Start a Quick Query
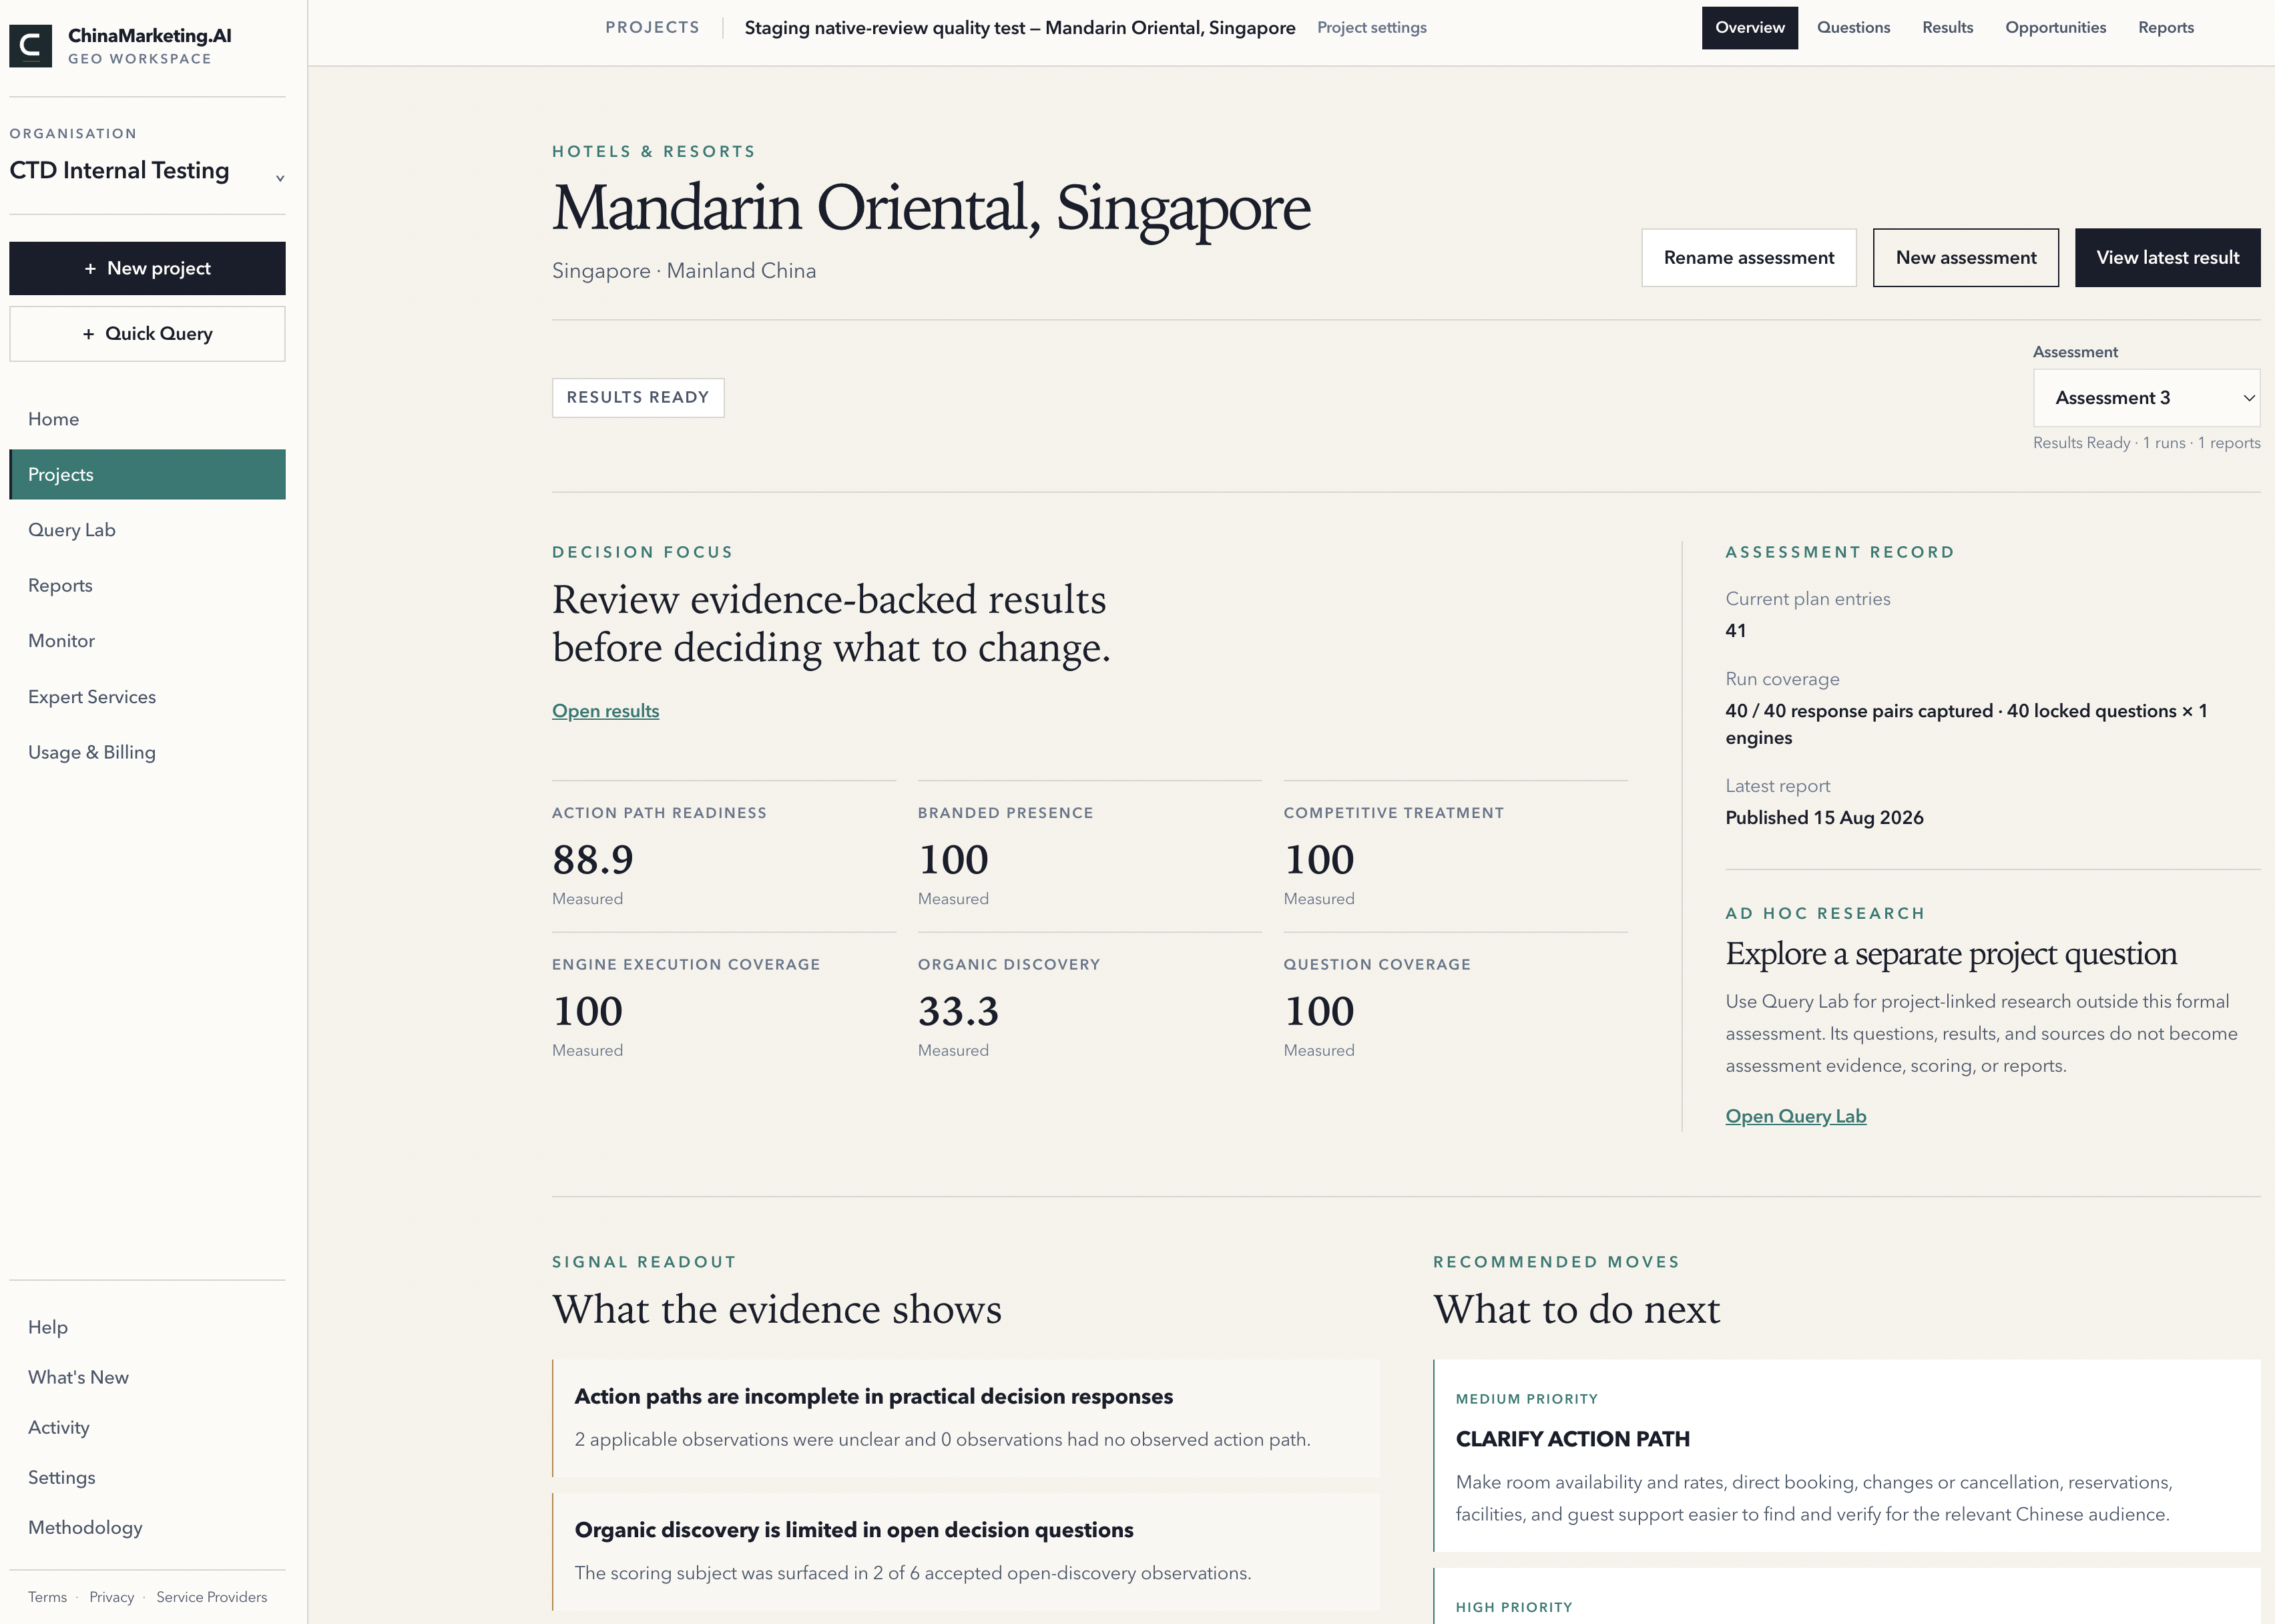 click(x=147, y=334)
